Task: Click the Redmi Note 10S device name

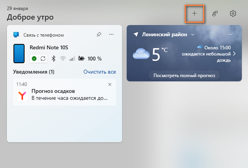Action: coord(49,47)
